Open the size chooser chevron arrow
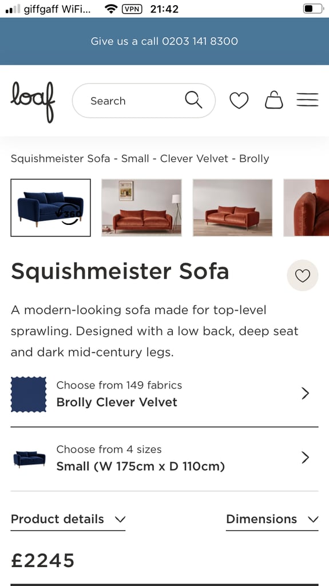 [x=306, y=457]
